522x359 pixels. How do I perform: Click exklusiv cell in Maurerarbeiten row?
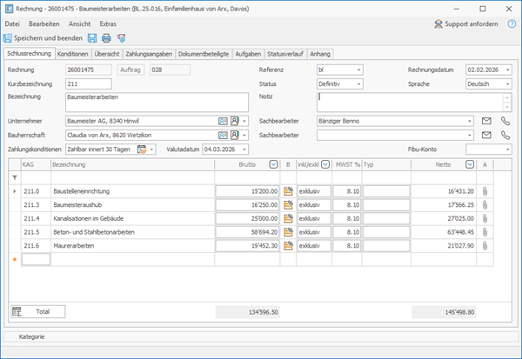click(314, 246)
